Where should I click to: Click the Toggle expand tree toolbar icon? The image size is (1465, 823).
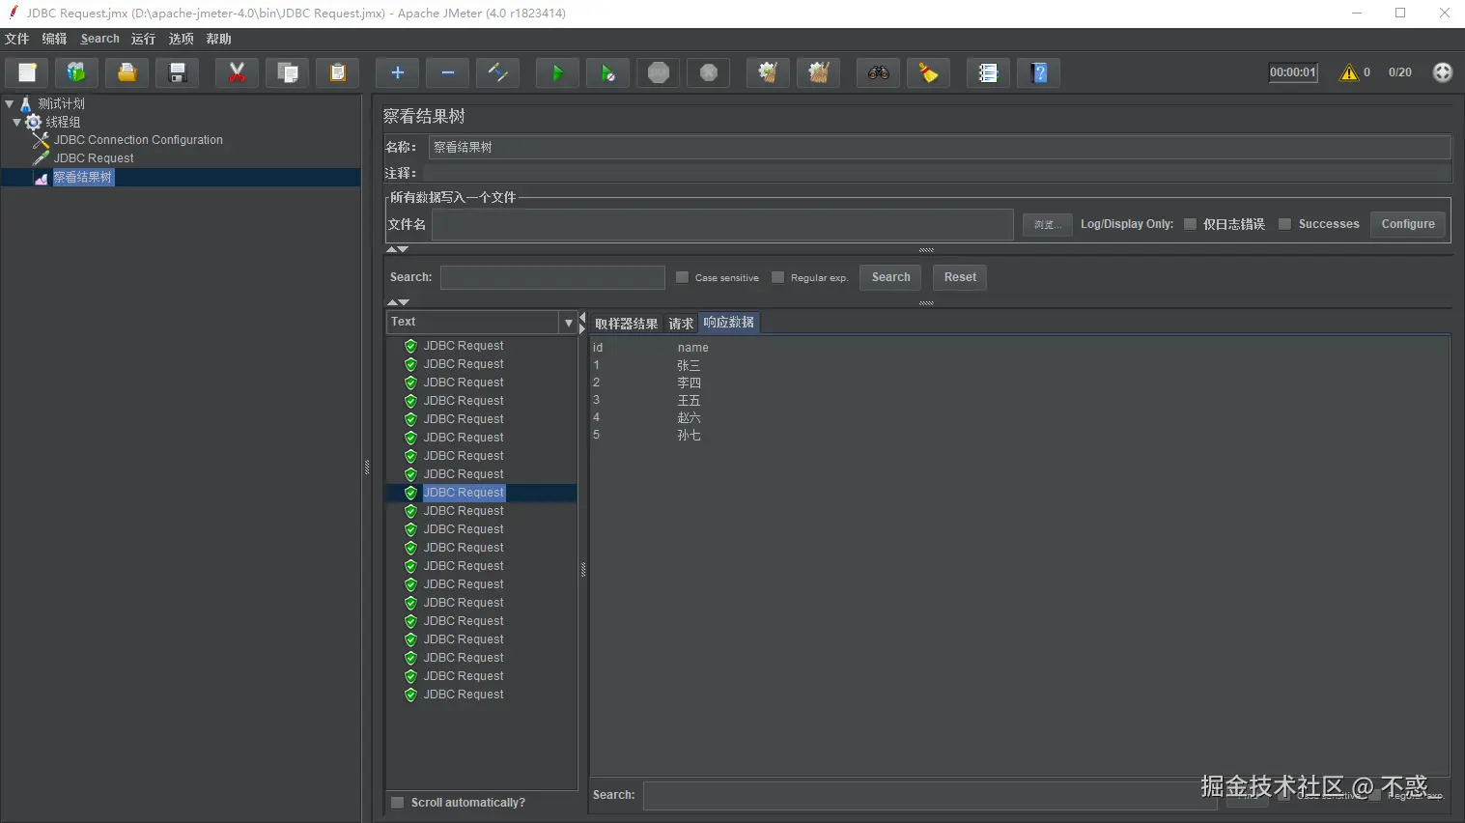(x=497, y=73)
